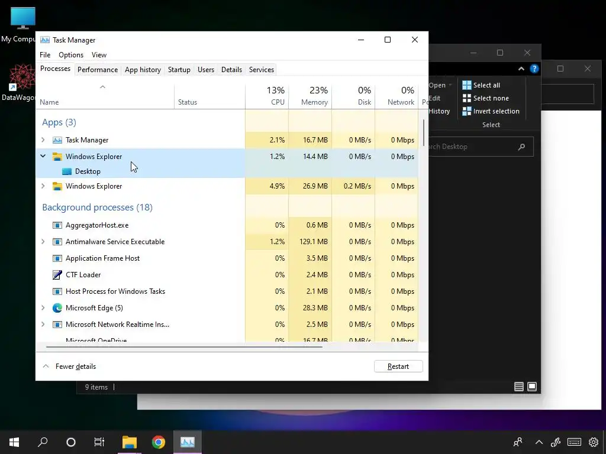The image size is (606, 454).
Task: Switch to the App history tab
Action: [x=143, y=70]
